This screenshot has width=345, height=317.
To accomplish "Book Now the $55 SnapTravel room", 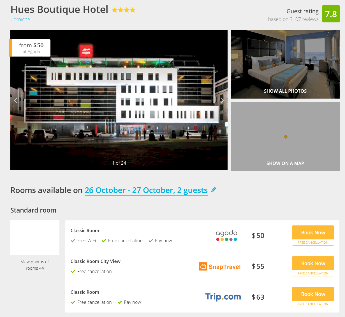I will [x=313, y=264].
